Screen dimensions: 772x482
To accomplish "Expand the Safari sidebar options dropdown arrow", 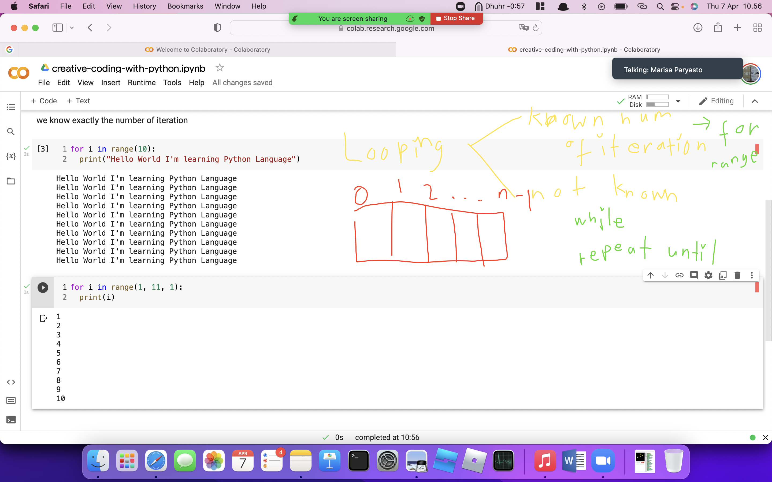I will point(72,28).
